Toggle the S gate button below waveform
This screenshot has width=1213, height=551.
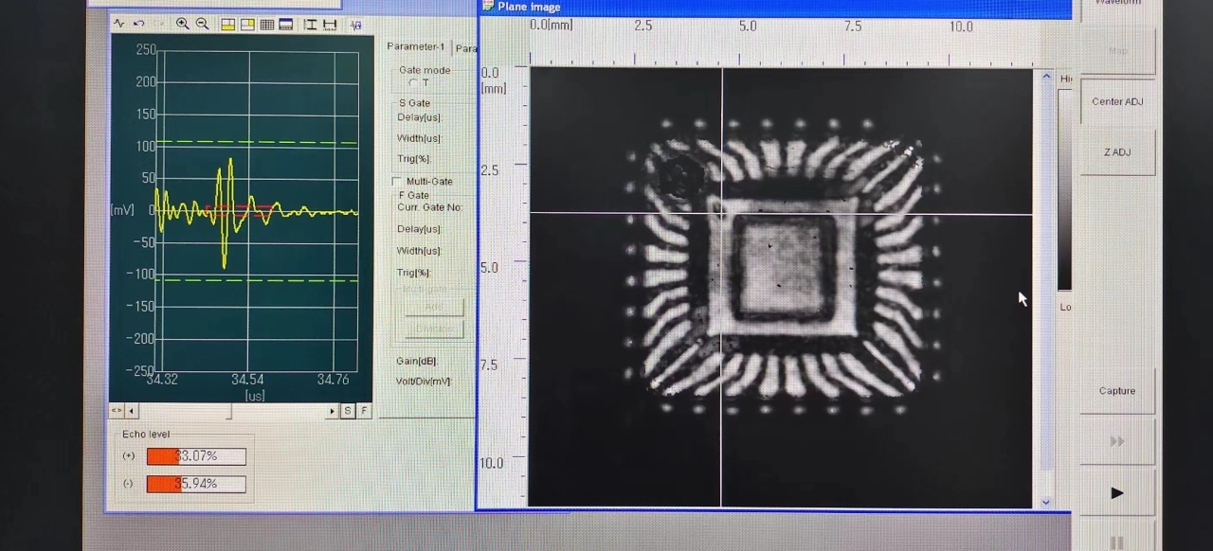click(348, 411)
